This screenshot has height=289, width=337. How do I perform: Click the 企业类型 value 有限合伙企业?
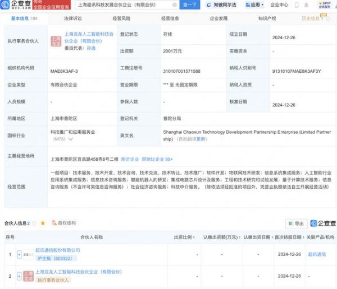[x=64, y=85]
